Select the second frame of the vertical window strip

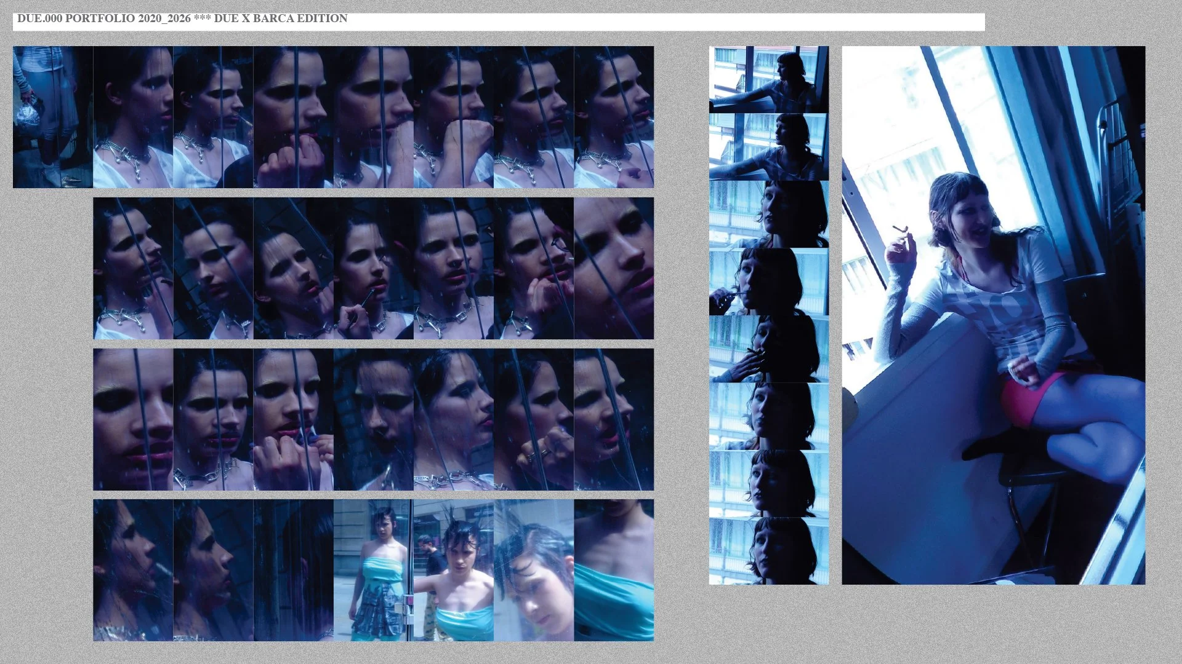768,146
